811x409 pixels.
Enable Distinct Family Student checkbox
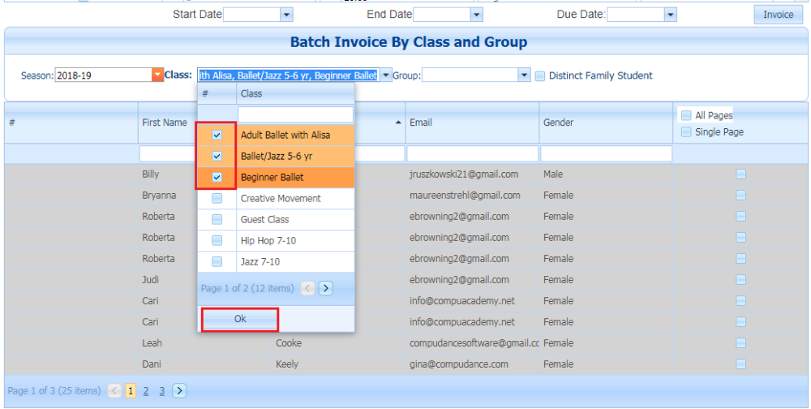(x=540, y=75)
